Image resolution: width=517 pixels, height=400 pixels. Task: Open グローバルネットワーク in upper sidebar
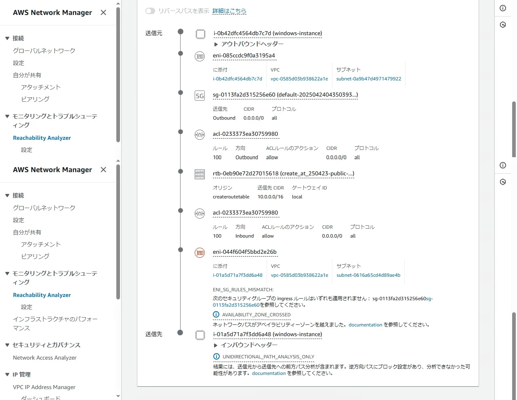(x=44, y=51)
